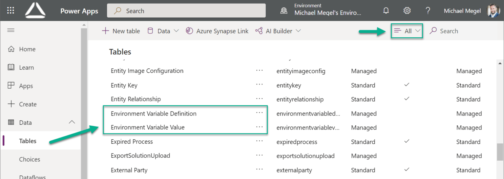504x179 pixels.
Task: Click the Azure Synapse Link icon
Action: coord(189,31)
